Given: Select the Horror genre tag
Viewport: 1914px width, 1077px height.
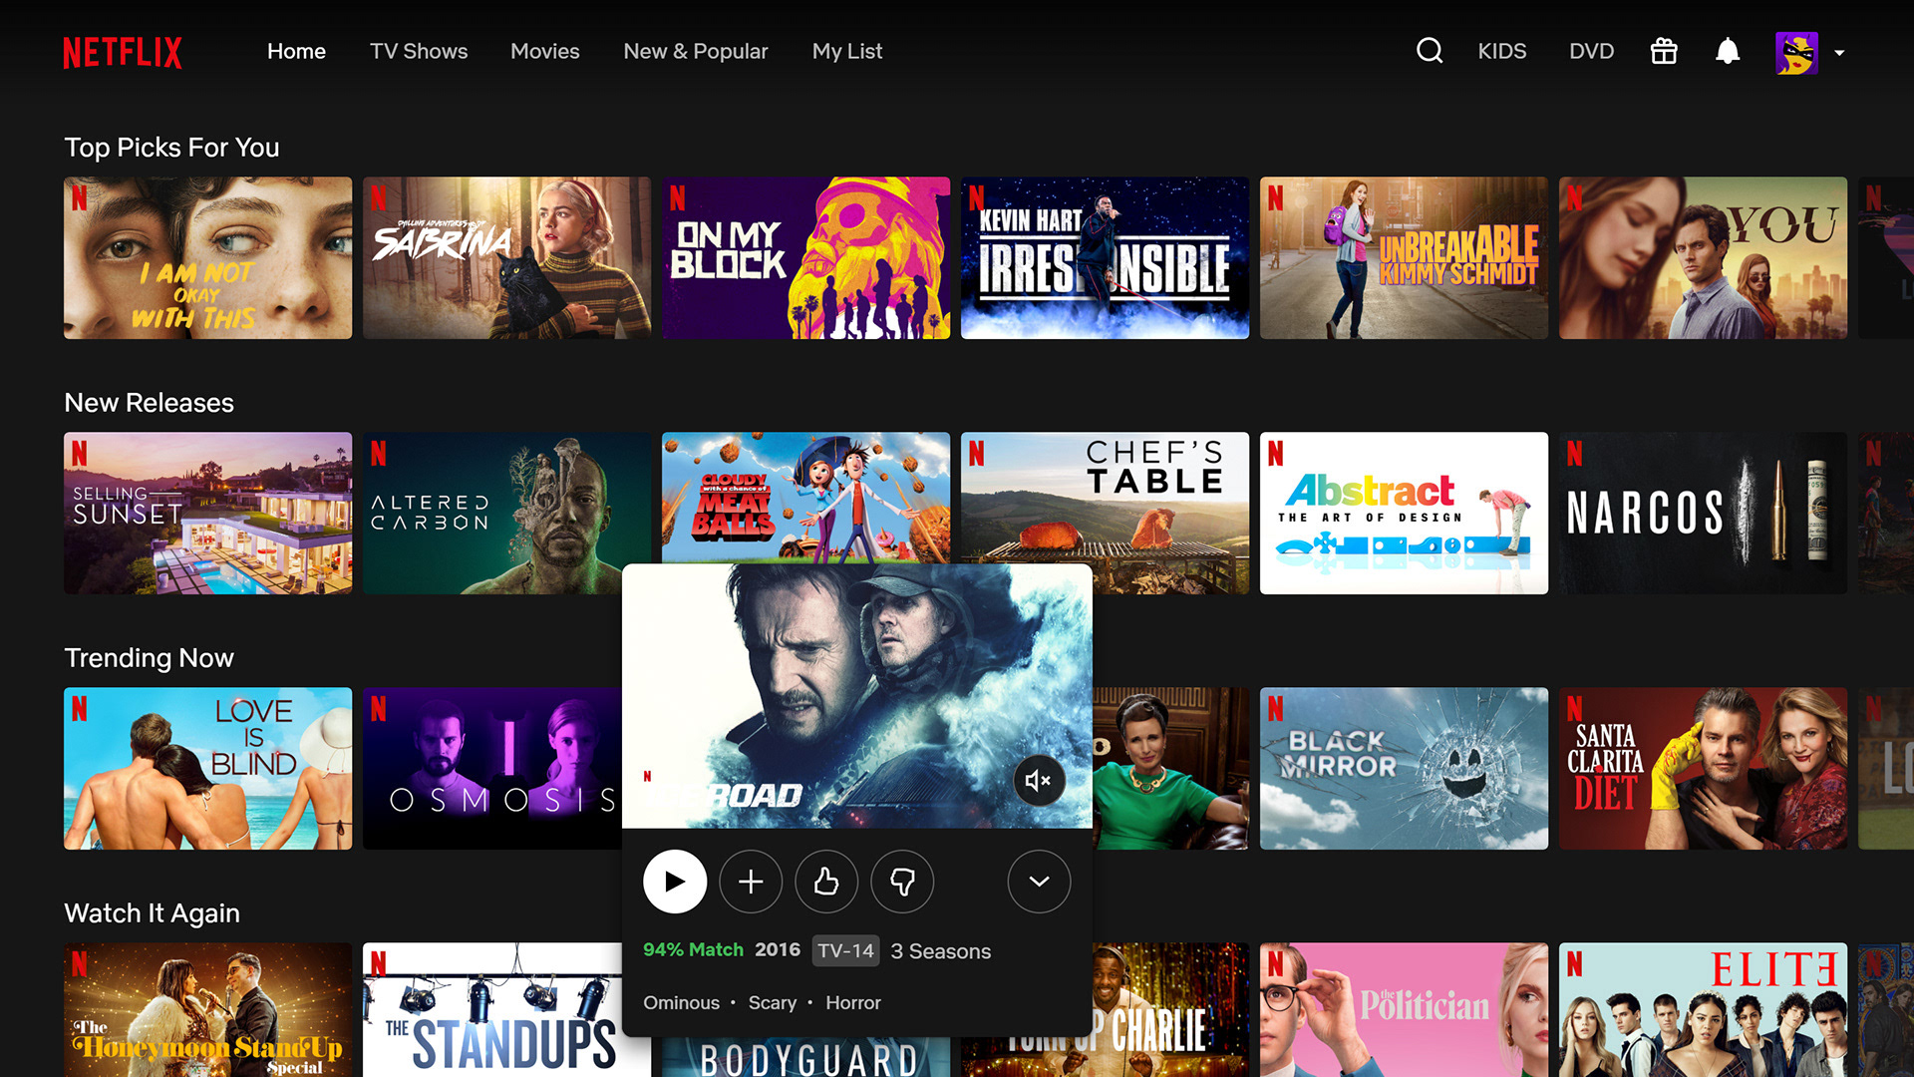Looking at the screenshot, I should (x=852, y=1003).
